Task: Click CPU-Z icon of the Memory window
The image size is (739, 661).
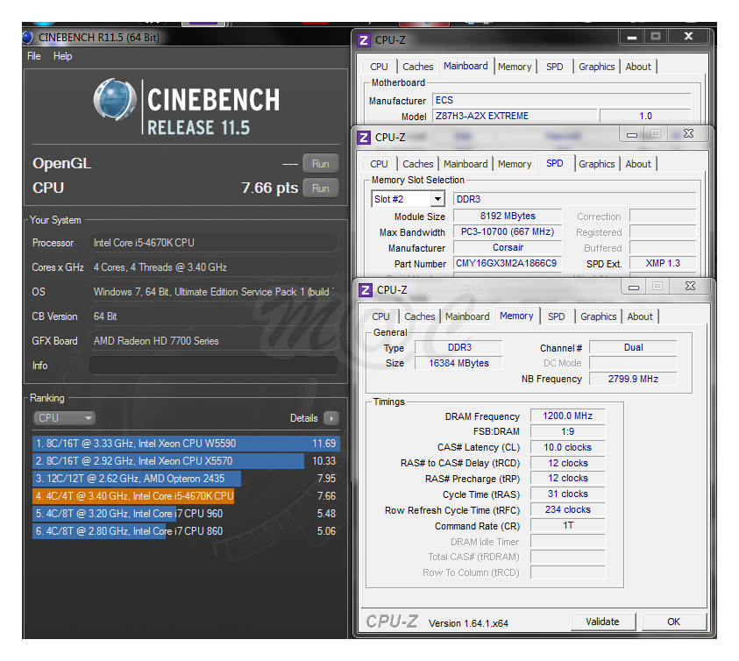Action: click(x=365, y=290)
